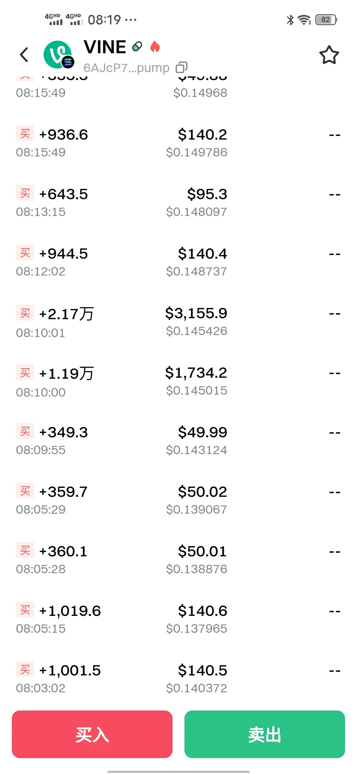Tap the green pill icon beside VINE
The width and height of the screenshot is (357, 774).
tap(137, 47)
